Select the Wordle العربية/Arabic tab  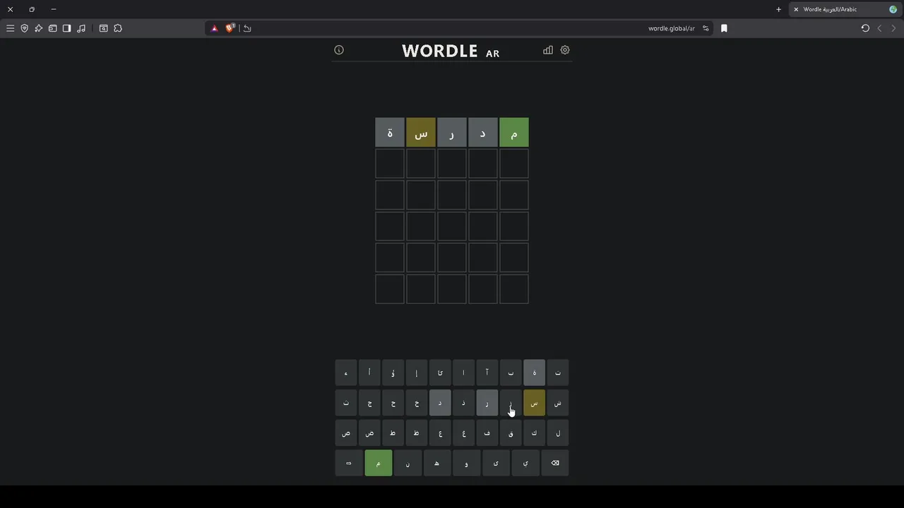(845, 9)
